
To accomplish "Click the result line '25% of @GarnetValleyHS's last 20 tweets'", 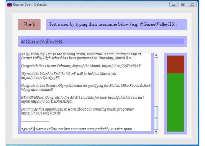I will [x=77, y=129].
